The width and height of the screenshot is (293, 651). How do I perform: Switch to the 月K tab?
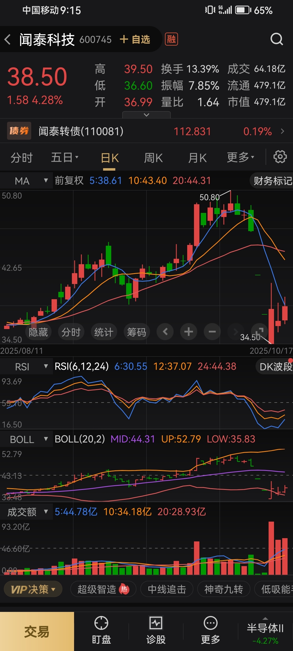coord(197,158)
